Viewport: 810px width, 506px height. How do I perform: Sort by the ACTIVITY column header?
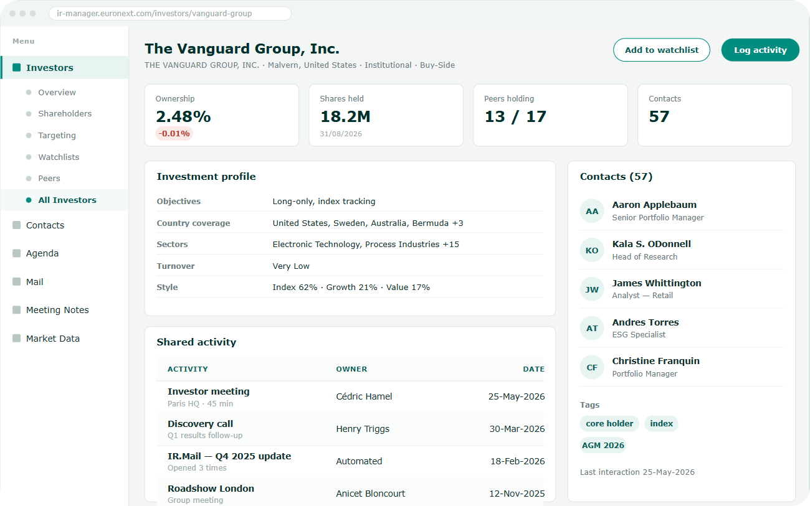[x=188, y=369]
